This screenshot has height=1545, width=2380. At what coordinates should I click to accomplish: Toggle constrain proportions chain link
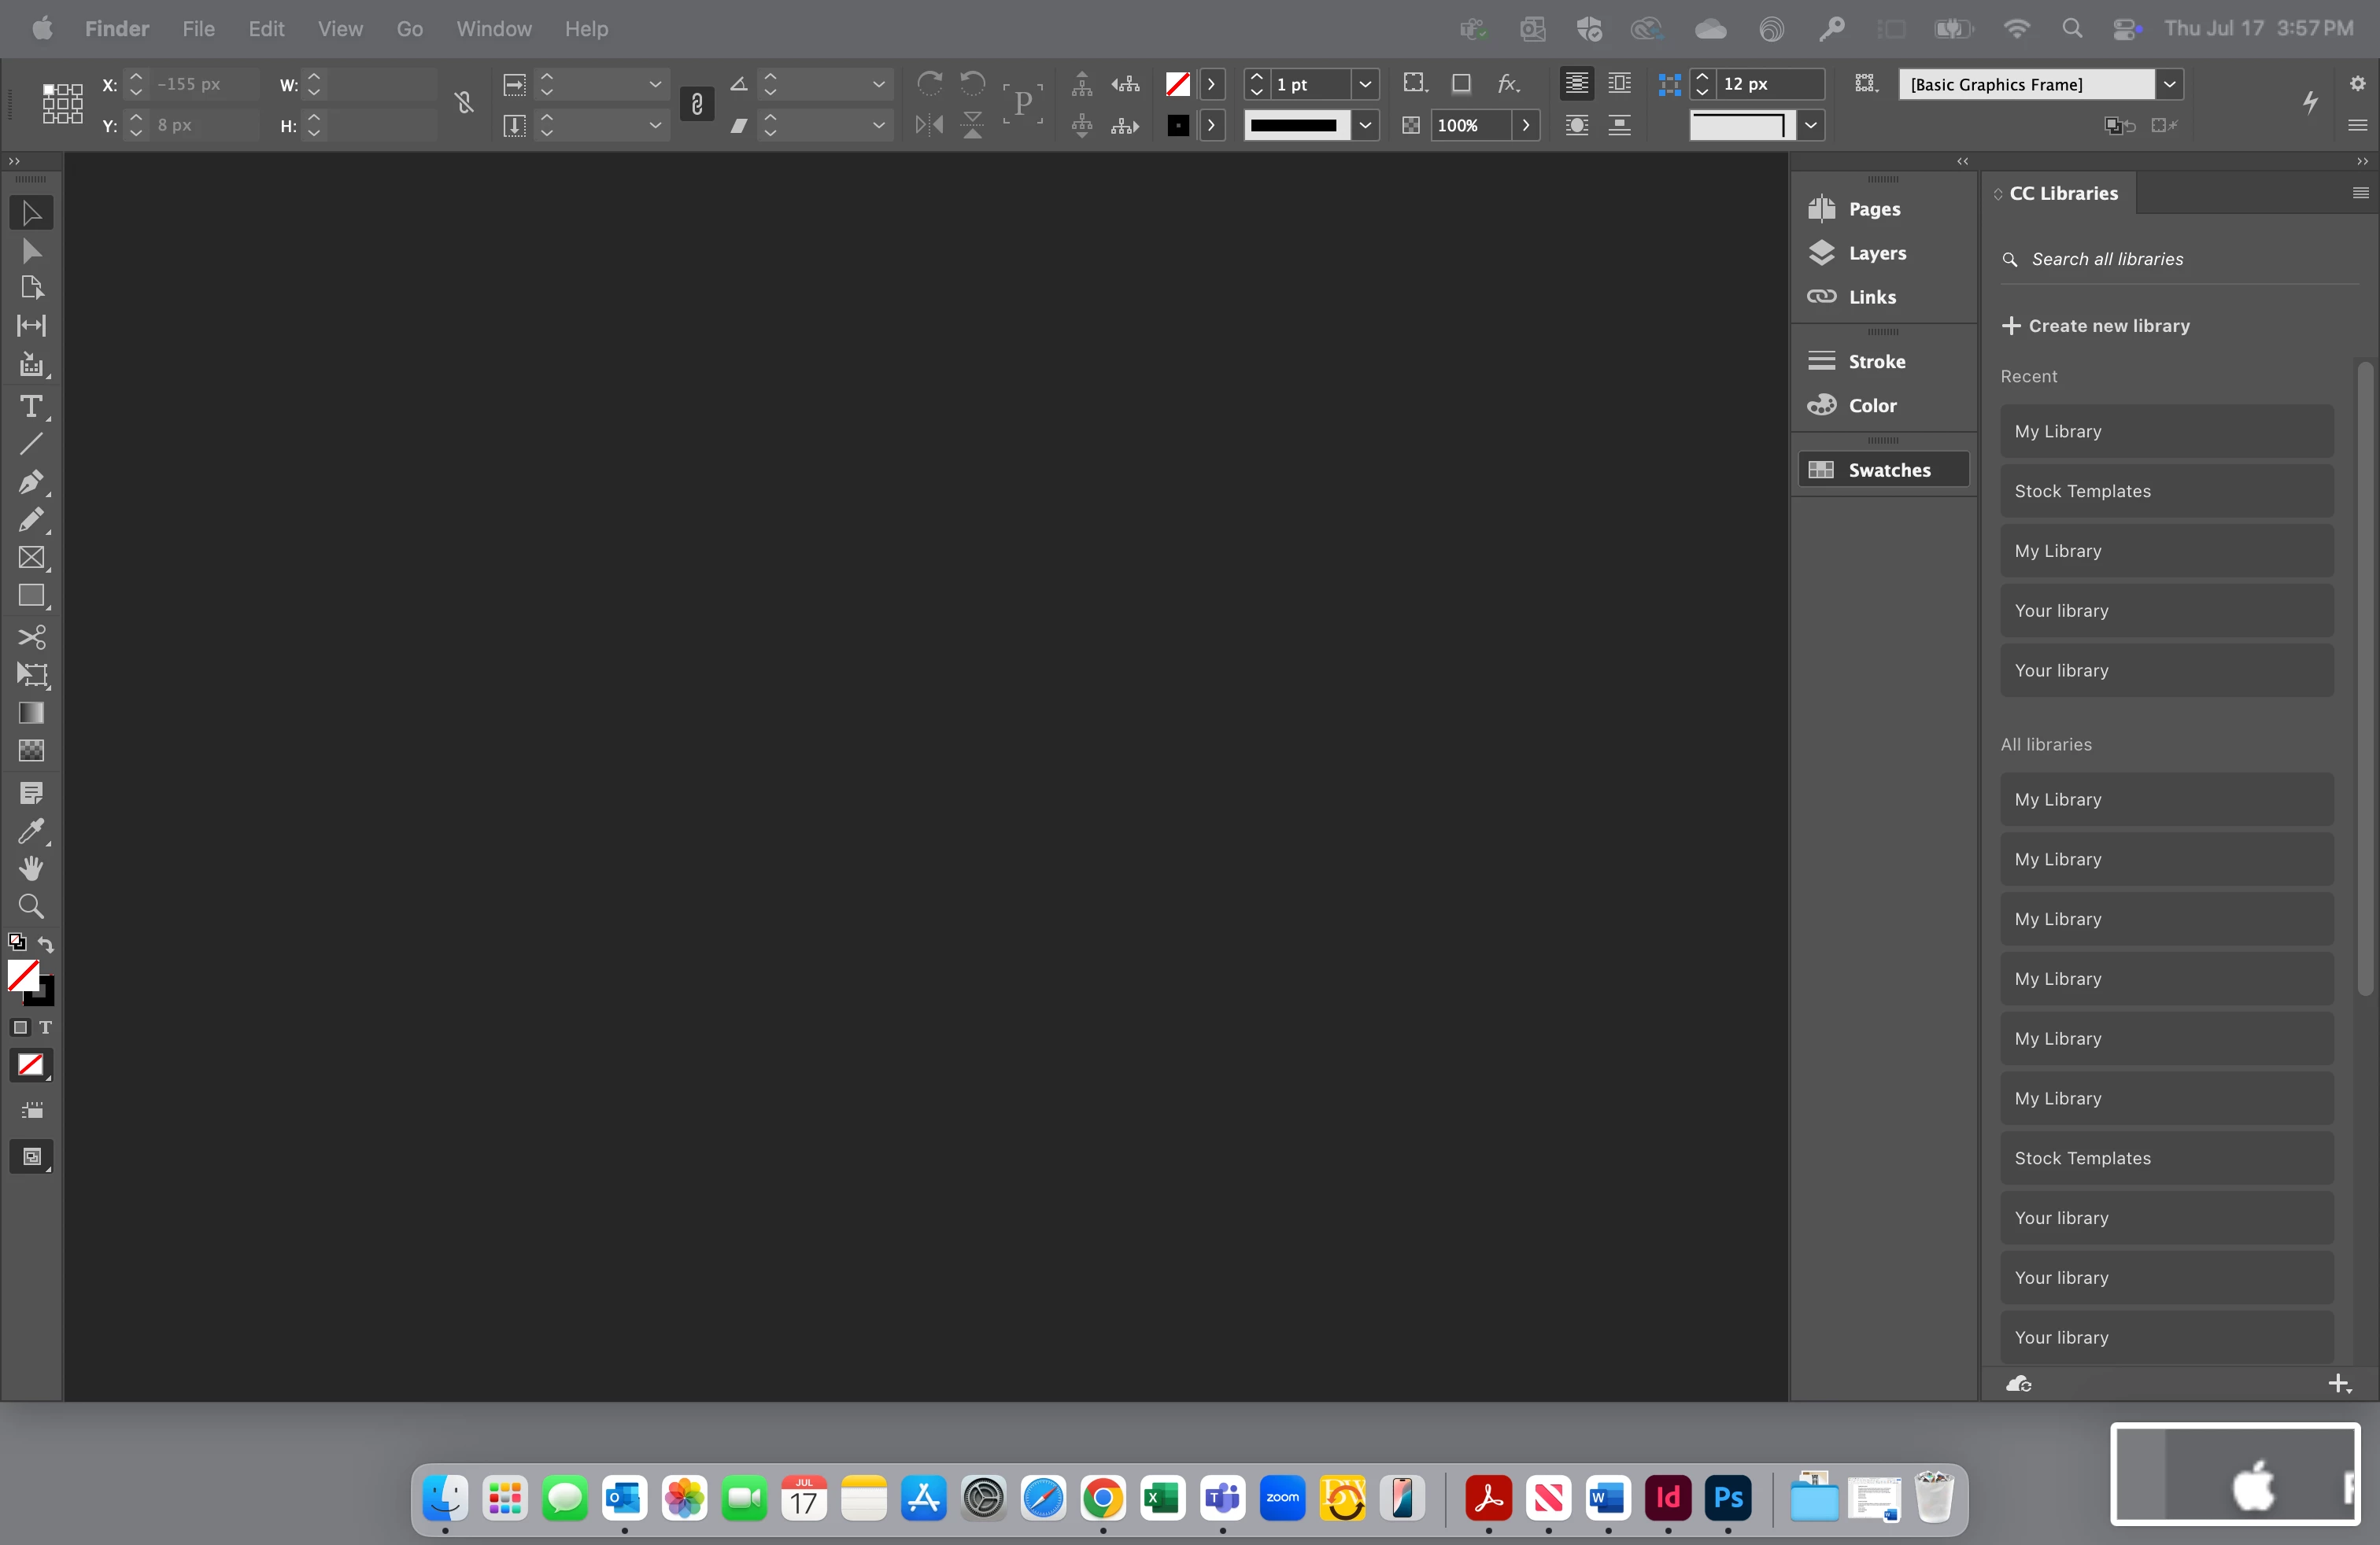point(697,104)
